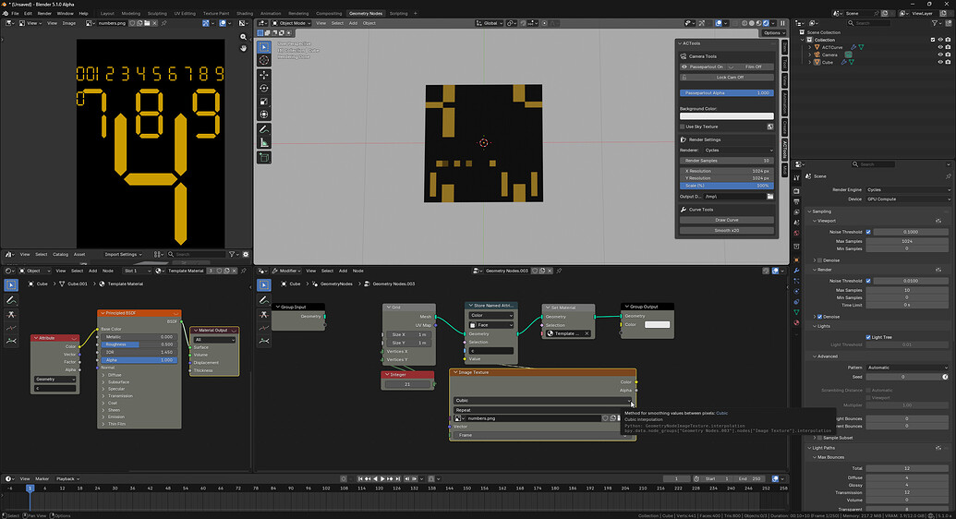The height and width of the screenshot is (519, 956).
Task: Open the Render Engine dropdown
Action: tap(909, 189)
